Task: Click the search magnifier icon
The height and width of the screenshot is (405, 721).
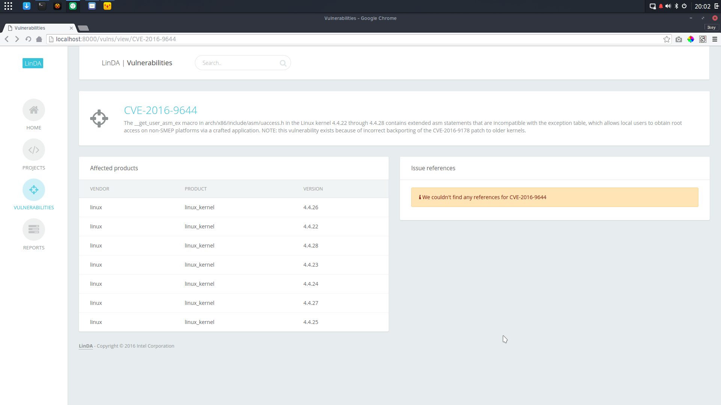Action: [283, 63]
